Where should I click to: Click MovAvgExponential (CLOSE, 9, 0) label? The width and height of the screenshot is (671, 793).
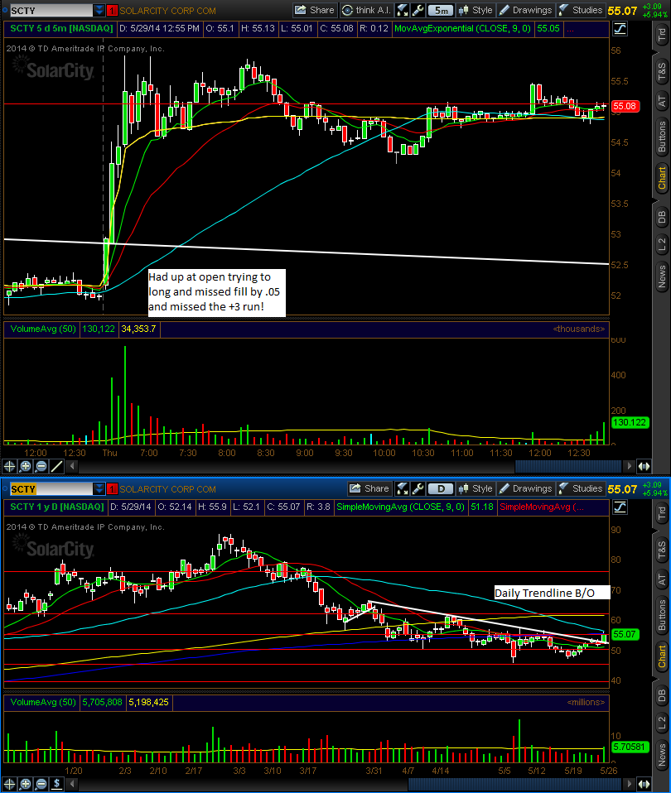(x=462, y=29)
